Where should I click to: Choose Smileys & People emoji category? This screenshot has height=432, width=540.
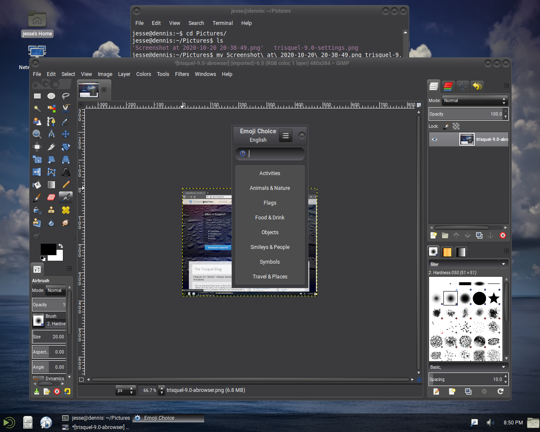point(270,247)
